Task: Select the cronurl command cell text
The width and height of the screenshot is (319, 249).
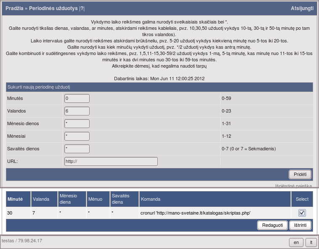Action: (x=195, y=213)
